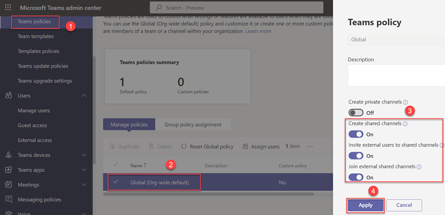Click info icon beside Create private channels
The width and height of the screenshot is (445, 215).
point(406,102)
